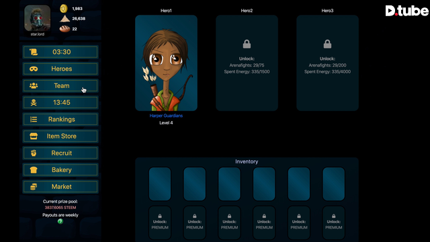Select the third empty inventory slot
This screenshot has width=430, height=242.
point(229,184)
